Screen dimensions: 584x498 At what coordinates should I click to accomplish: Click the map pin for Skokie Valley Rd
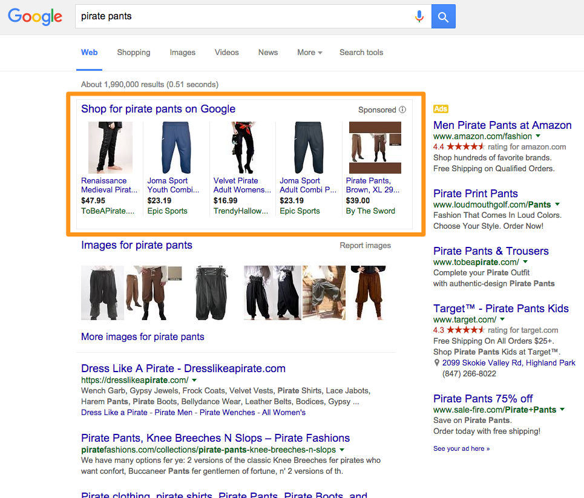pos(437,363)
